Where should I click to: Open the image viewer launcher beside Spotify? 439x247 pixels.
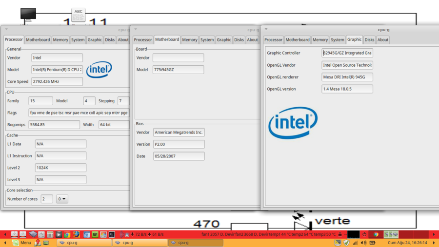[x=103, y=234]
